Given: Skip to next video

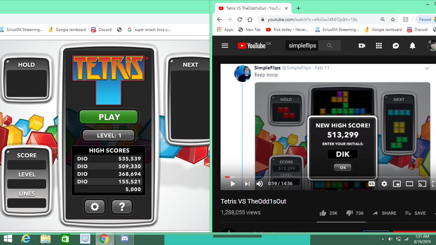Looking at the screenshot, I should (247, 184).
